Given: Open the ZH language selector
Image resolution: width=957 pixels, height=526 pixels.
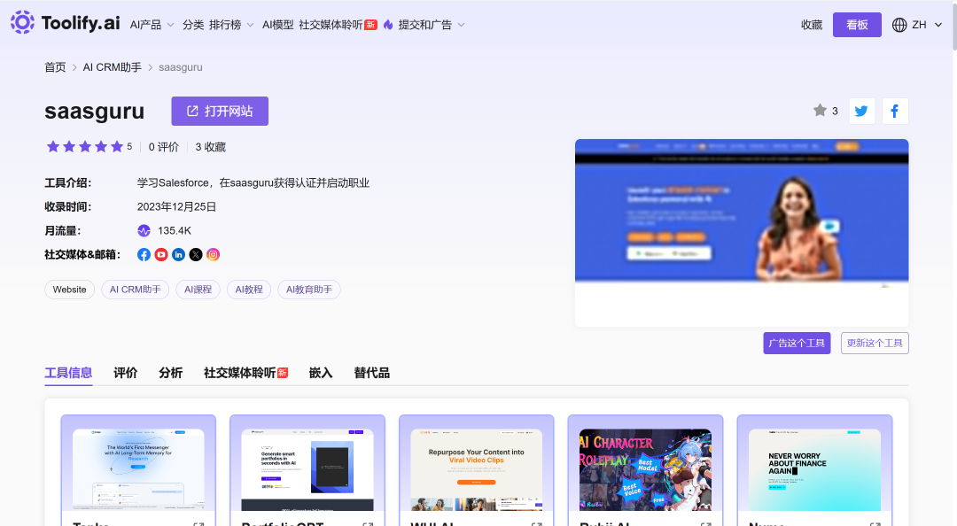Looking at the screenshot, I should pyautogui.click(x=917, y=25).
